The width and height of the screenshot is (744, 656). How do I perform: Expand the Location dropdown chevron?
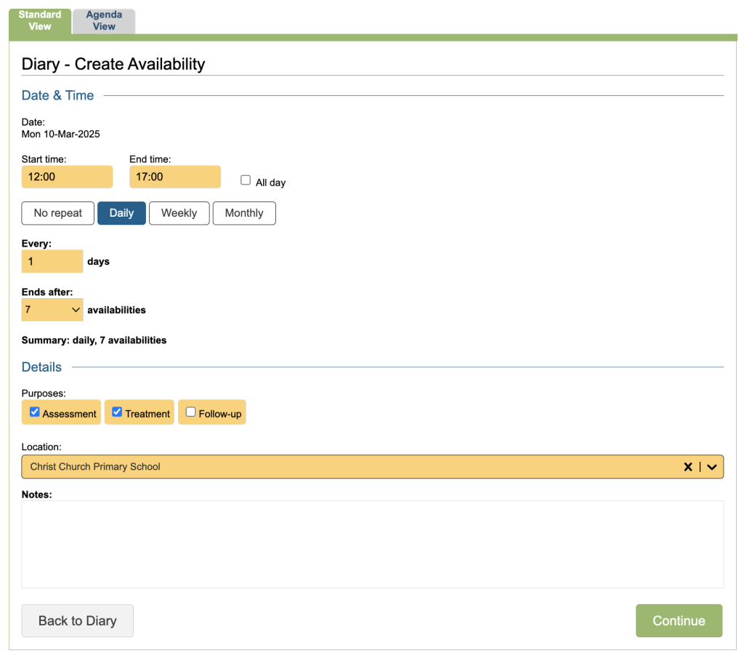click(x=712, y=467)
